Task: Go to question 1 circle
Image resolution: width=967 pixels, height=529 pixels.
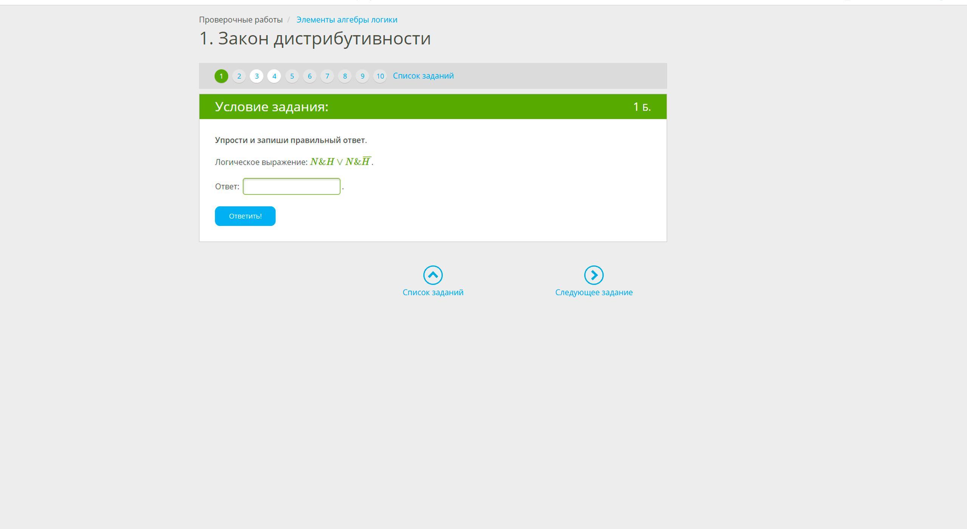Action: click(x=221, y=76)
